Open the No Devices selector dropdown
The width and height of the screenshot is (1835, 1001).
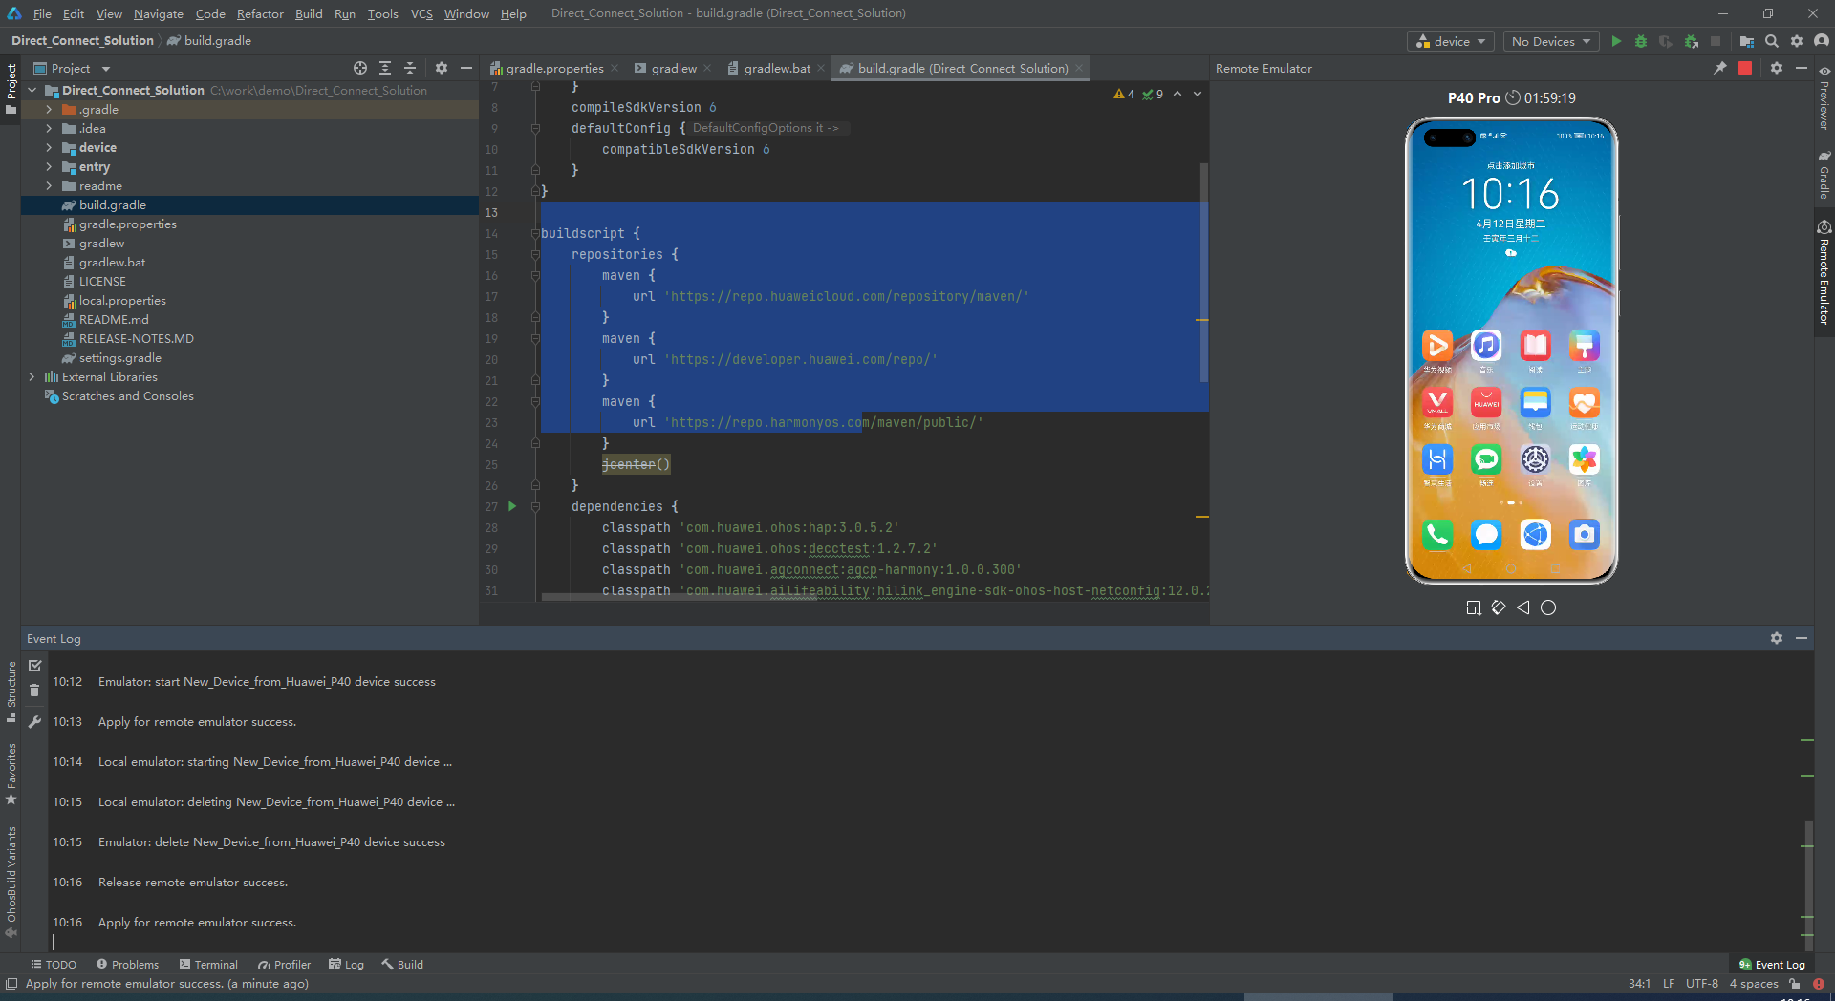click(1552, 41)
